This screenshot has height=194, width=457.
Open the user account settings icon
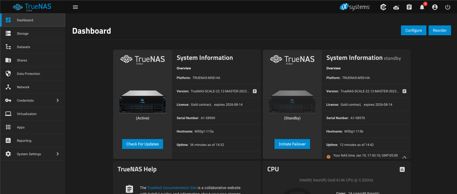coord(435,7)
